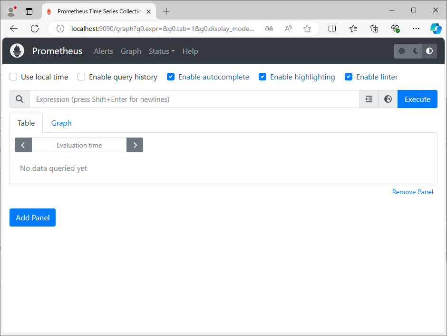
Task: Open the Graph nav link
Action: click(x=131, y=51)
